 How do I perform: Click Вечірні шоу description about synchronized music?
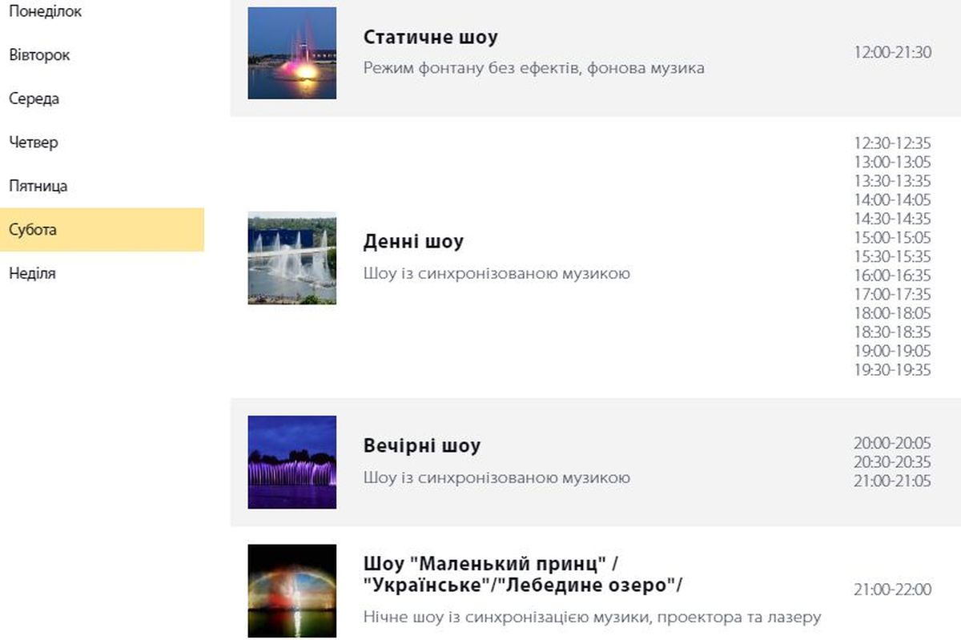[x=497, y=478]
